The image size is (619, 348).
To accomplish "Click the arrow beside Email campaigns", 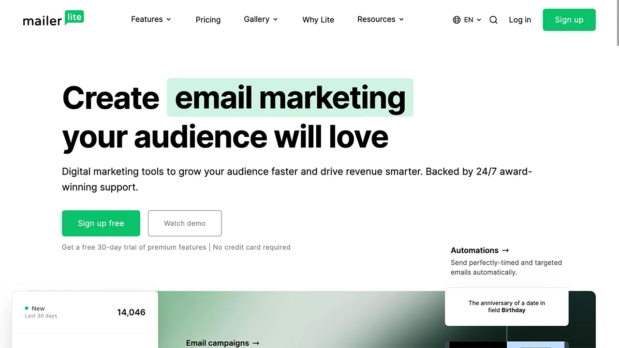I will pyautogui.click(x=255, y=343).
